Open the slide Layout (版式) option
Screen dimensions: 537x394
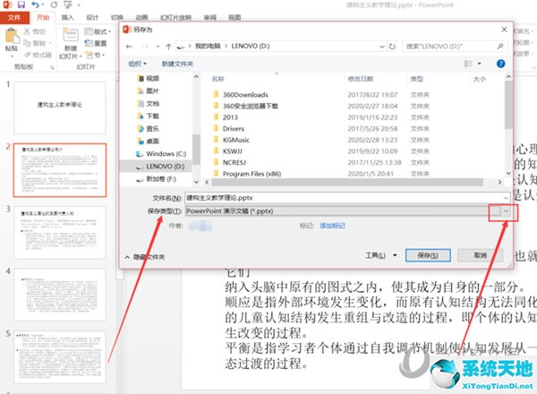pos(98,31)
